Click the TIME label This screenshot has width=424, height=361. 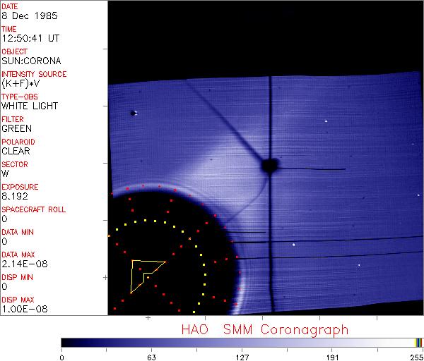click(9, 29)
